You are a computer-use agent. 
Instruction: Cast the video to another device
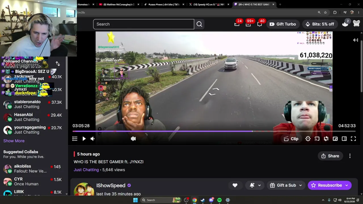point(317,139)
